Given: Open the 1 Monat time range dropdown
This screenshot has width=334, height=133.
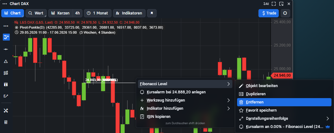Looking at the screenshot, I should (98, 13).
